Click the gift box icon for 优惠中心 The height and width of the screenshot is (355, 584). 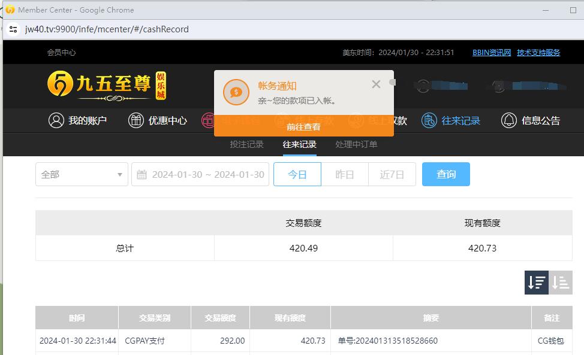click(x=136, y=120)
